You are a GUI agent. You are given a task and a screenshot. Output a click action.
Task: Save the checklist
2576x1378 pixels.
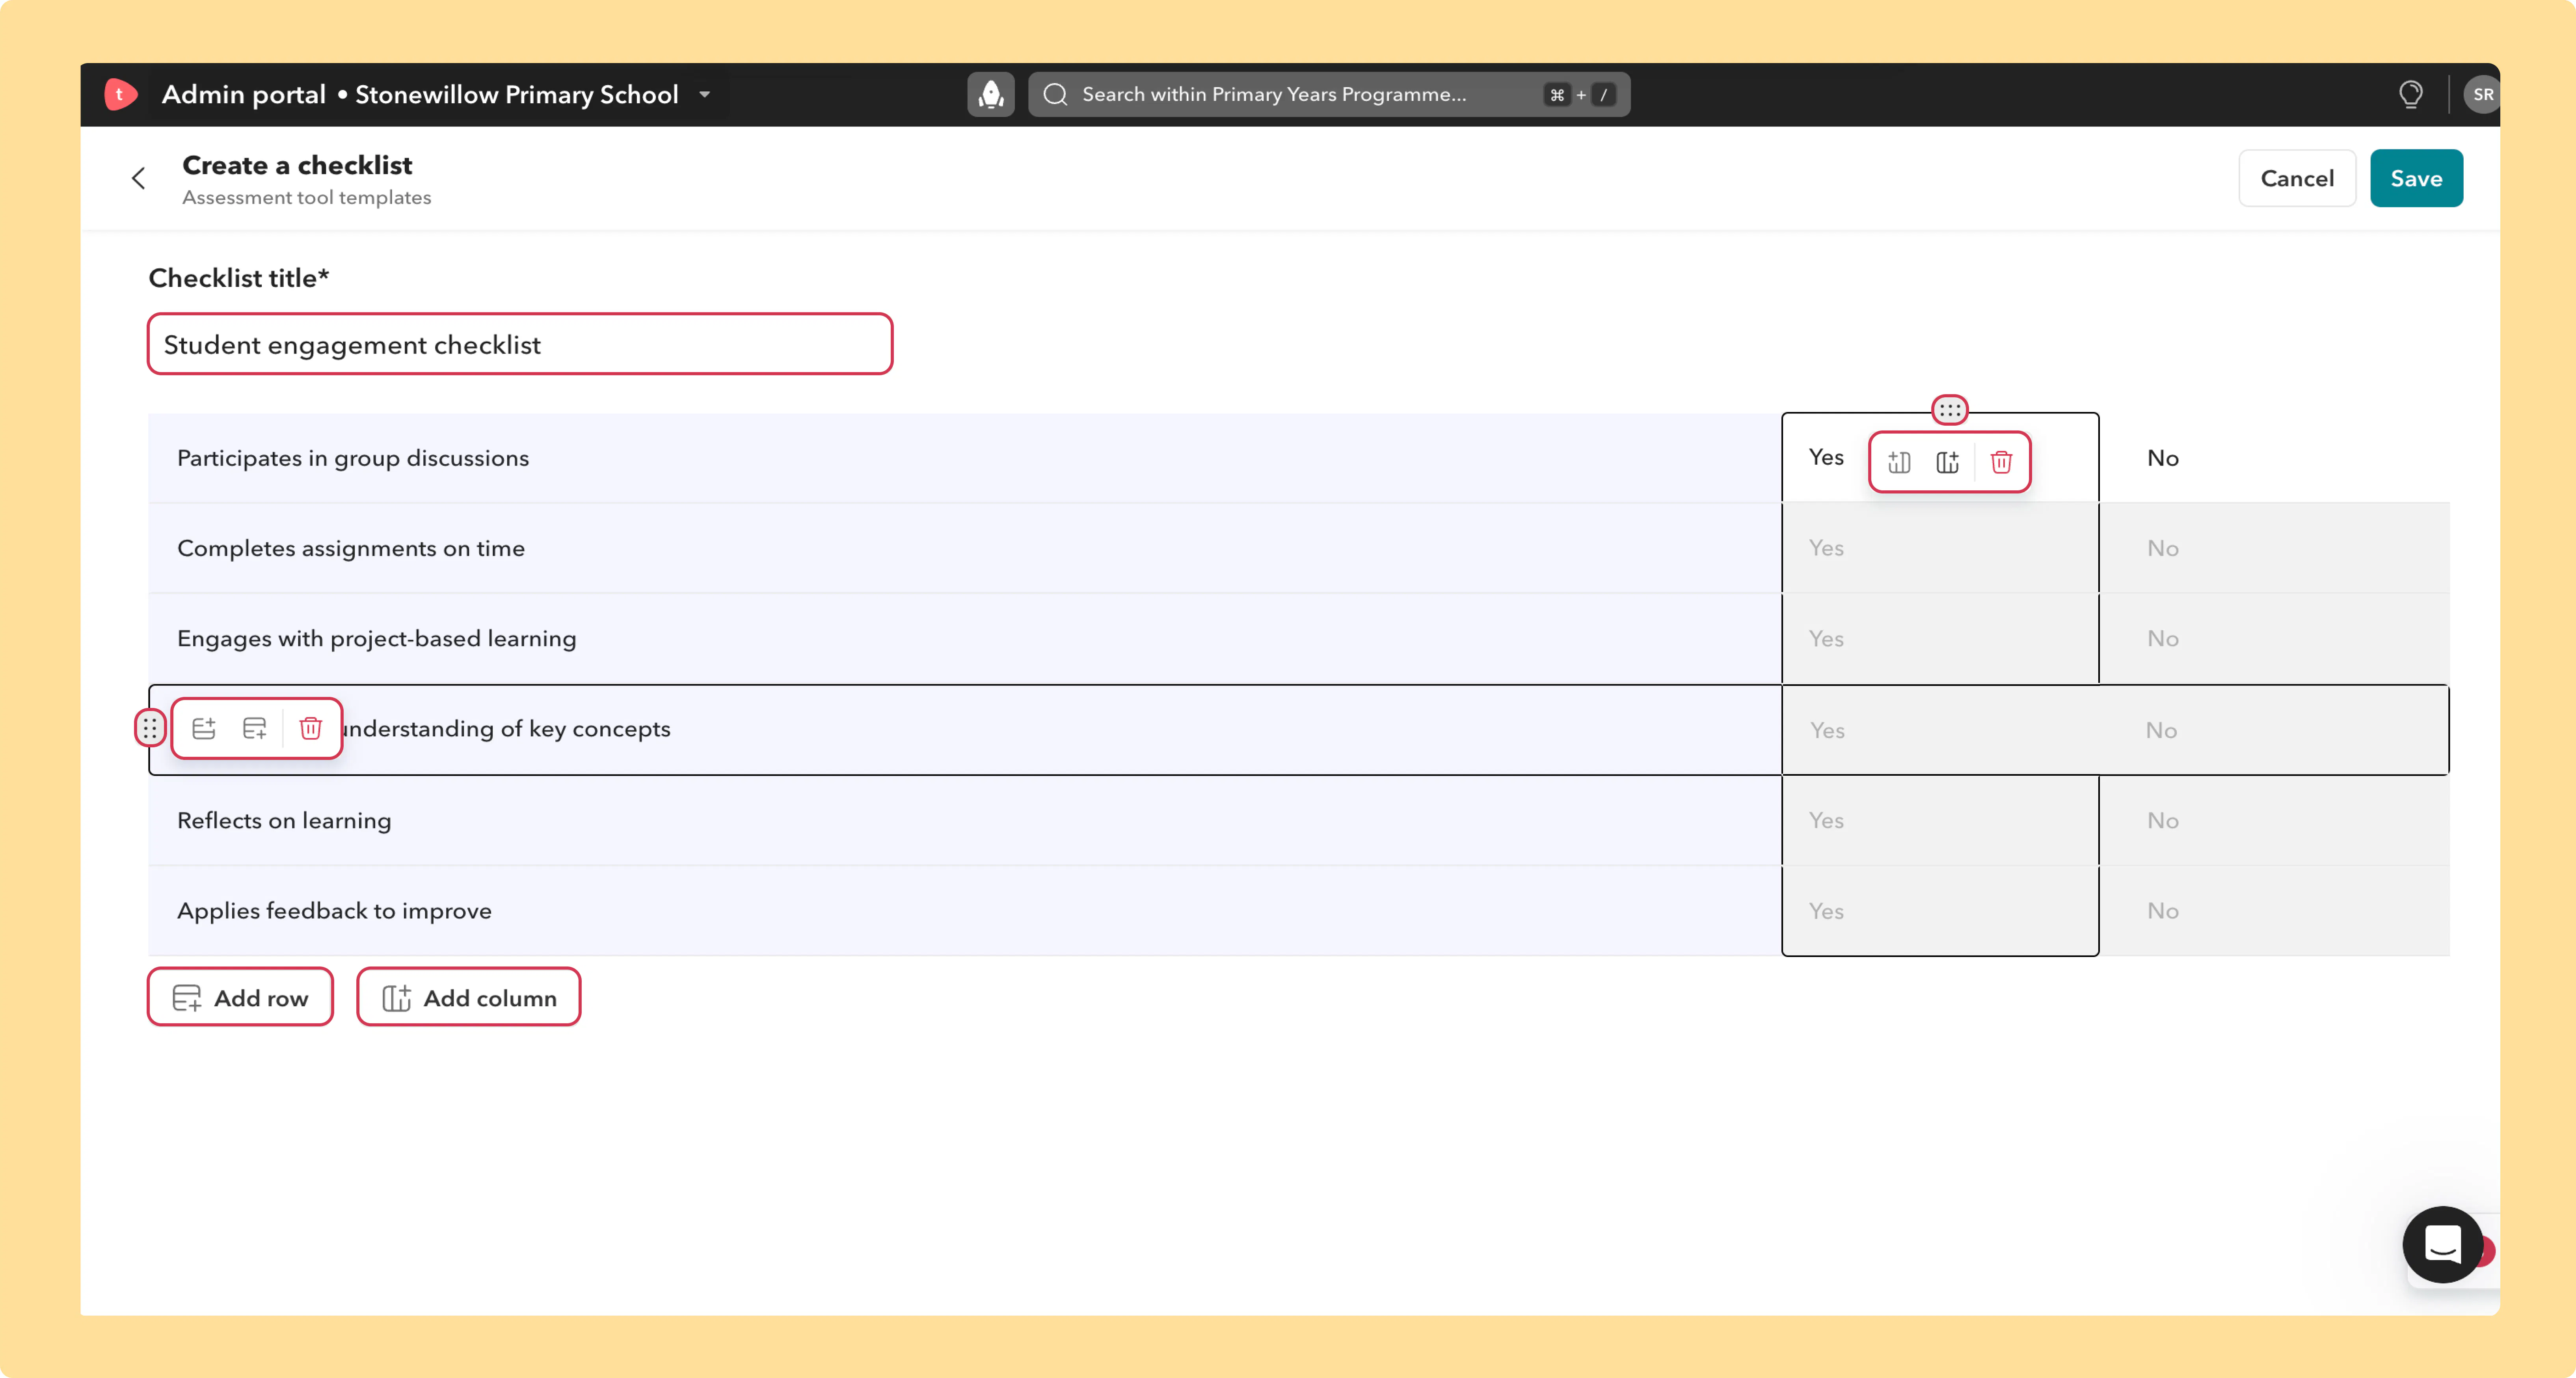pos(2416,178)
